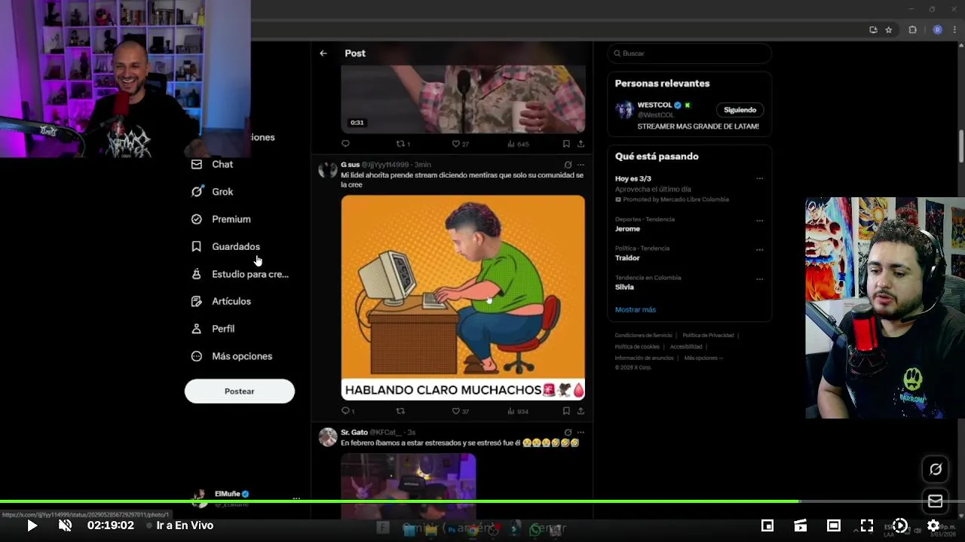Screen dimensions: 965x542
Task: Open Estudio para creadores in the sidebar
Action: (240, 274)
